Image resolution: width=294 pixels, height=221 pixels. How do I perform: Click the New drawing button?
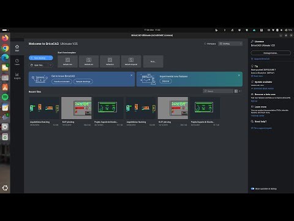click(x=39, y=58)
